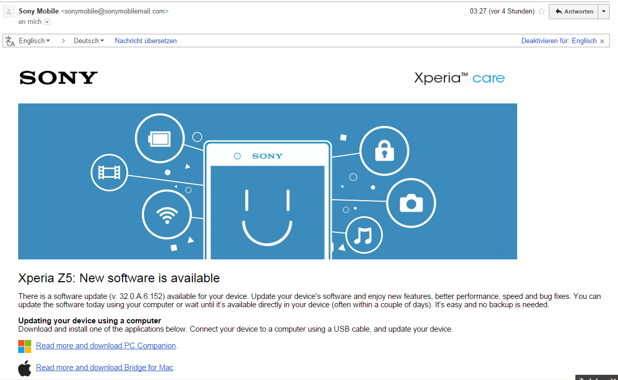Close the translation bar
The image size is (618, 380).
coord(602,42)
